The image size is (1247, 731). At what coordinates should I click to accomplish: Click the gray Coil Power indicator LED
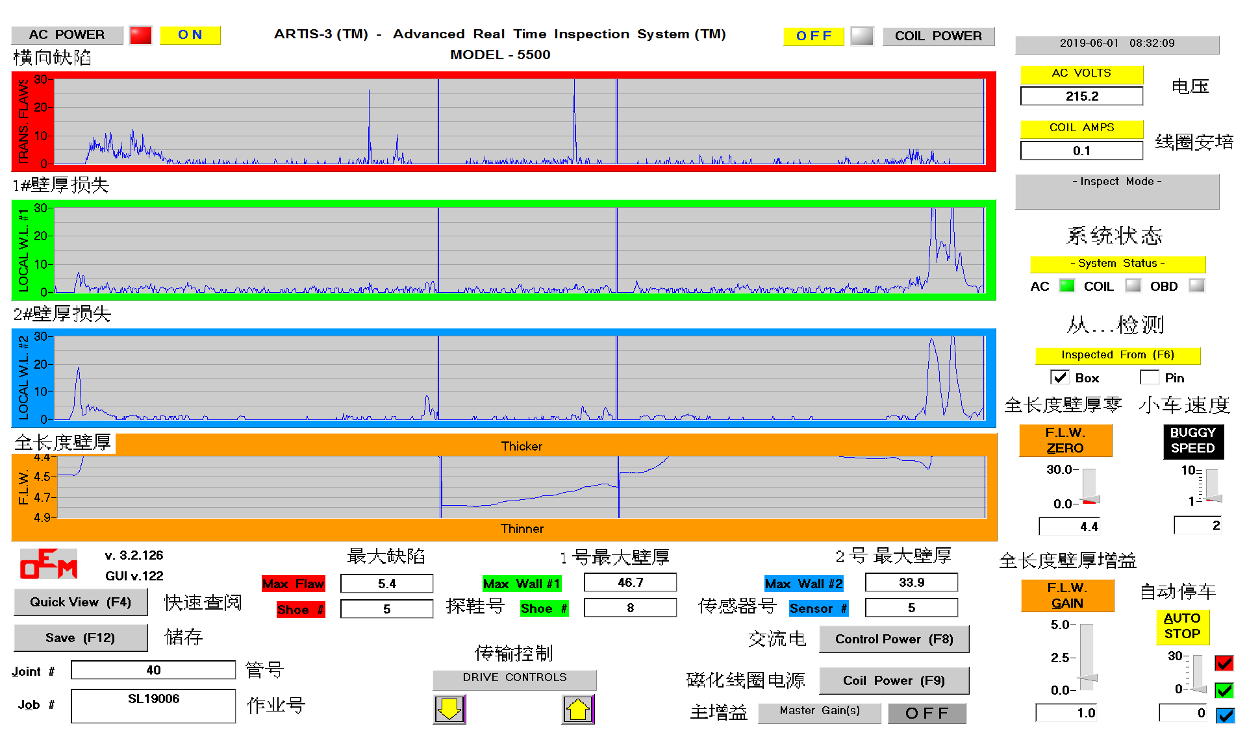[862, 36]
